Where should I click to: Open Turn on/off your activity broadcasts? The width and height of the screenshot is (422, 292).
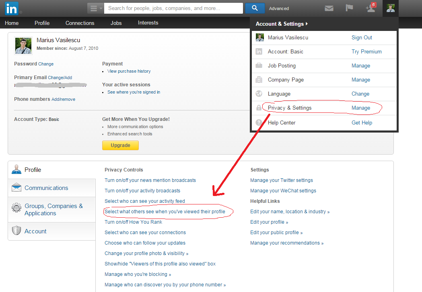(x=142, y=191)
